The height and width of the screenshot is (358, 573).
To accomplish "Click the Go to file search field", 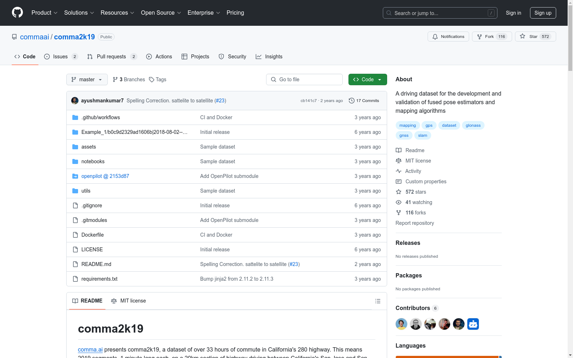I will point(304,79).
